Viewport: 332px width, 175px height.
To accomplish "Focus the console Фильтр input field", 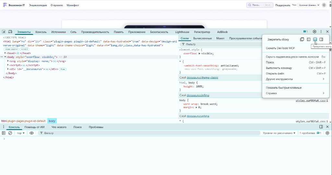I will (149, 133).
